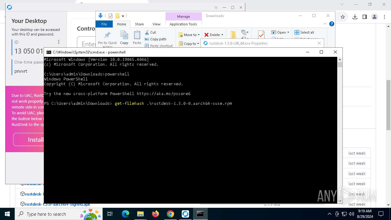Open RustDesk from taskbar
This screenshot has height=220, width=391.
[185, 214]
